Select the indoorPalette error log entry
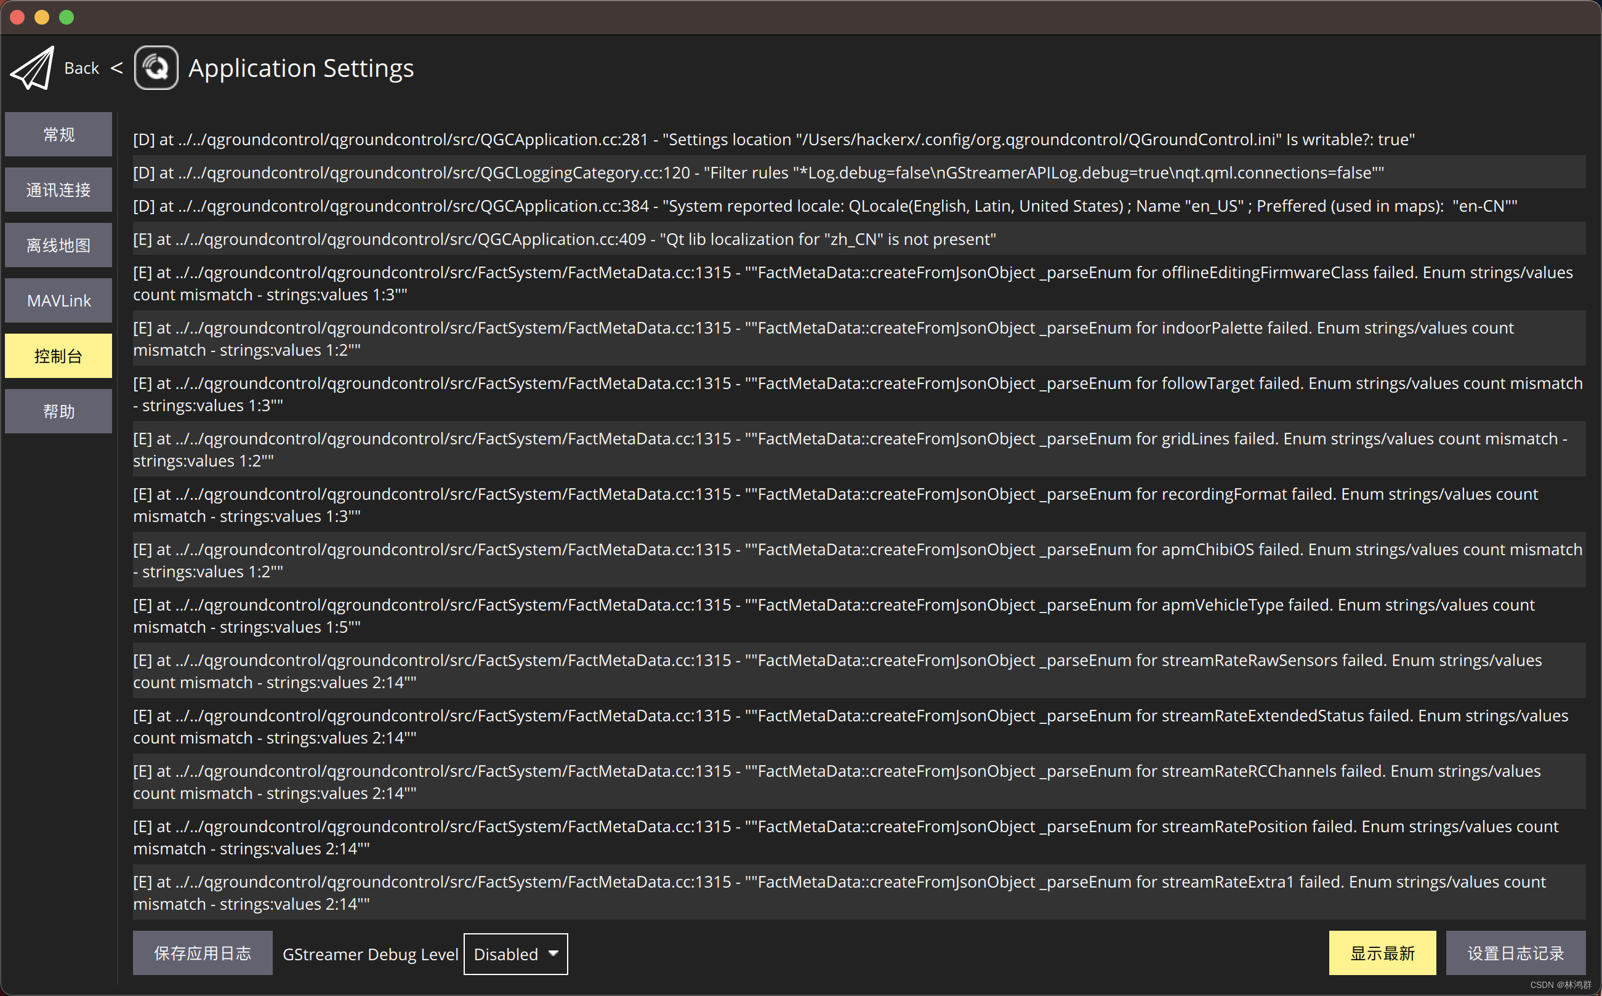Image resolution: width=1602 pixels, height=996 pixels. coord(859,339)
